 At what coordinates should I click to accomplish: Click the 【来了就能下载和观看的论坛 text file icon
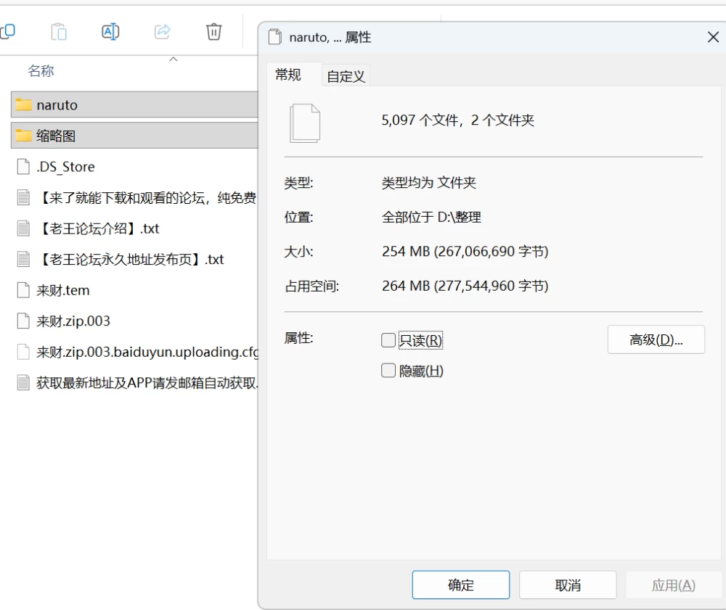pyautogui.click(x=23, y=197)
